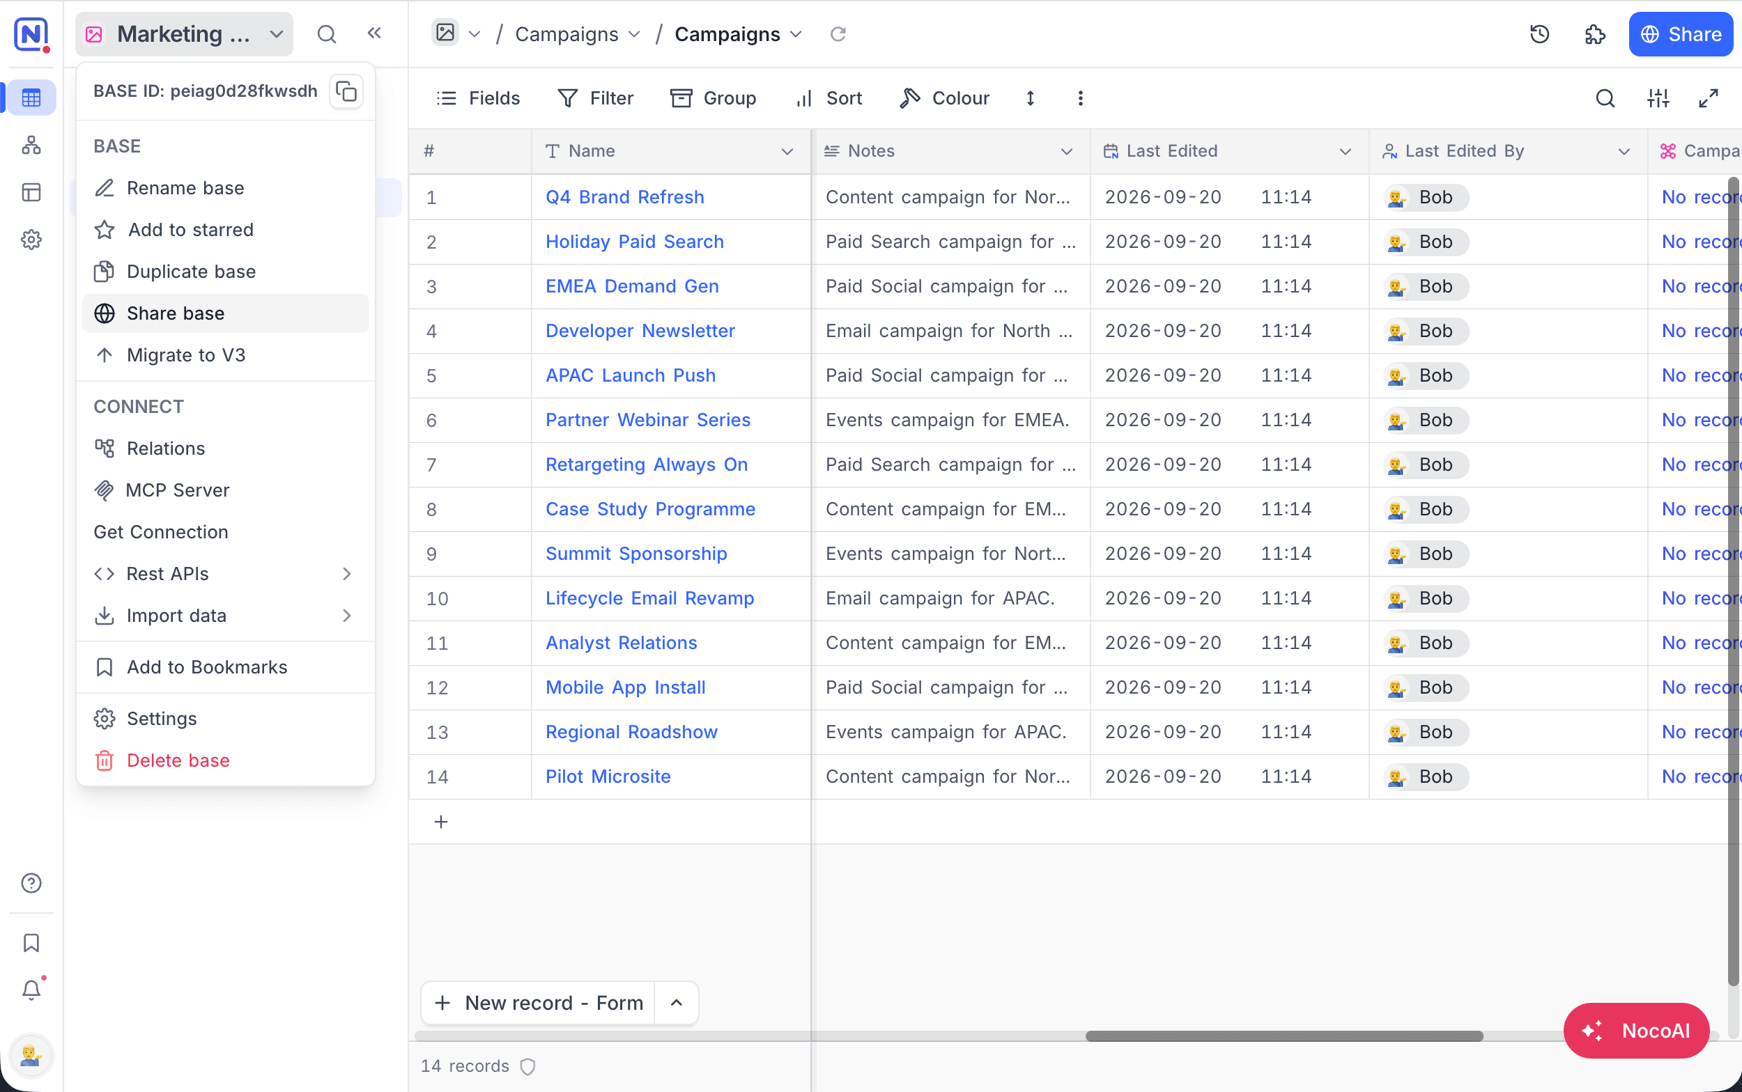This screenshot has width=1742, height=1092.
Task: Open the toolbar three-dot more menu
Action: [1080, 98]
